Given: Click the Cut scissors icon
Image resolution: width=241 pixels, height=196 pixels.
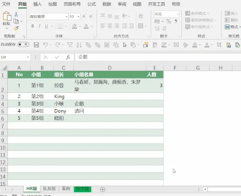Looking at the screenshot, I should pyautogui.click(x=16, y=14).
